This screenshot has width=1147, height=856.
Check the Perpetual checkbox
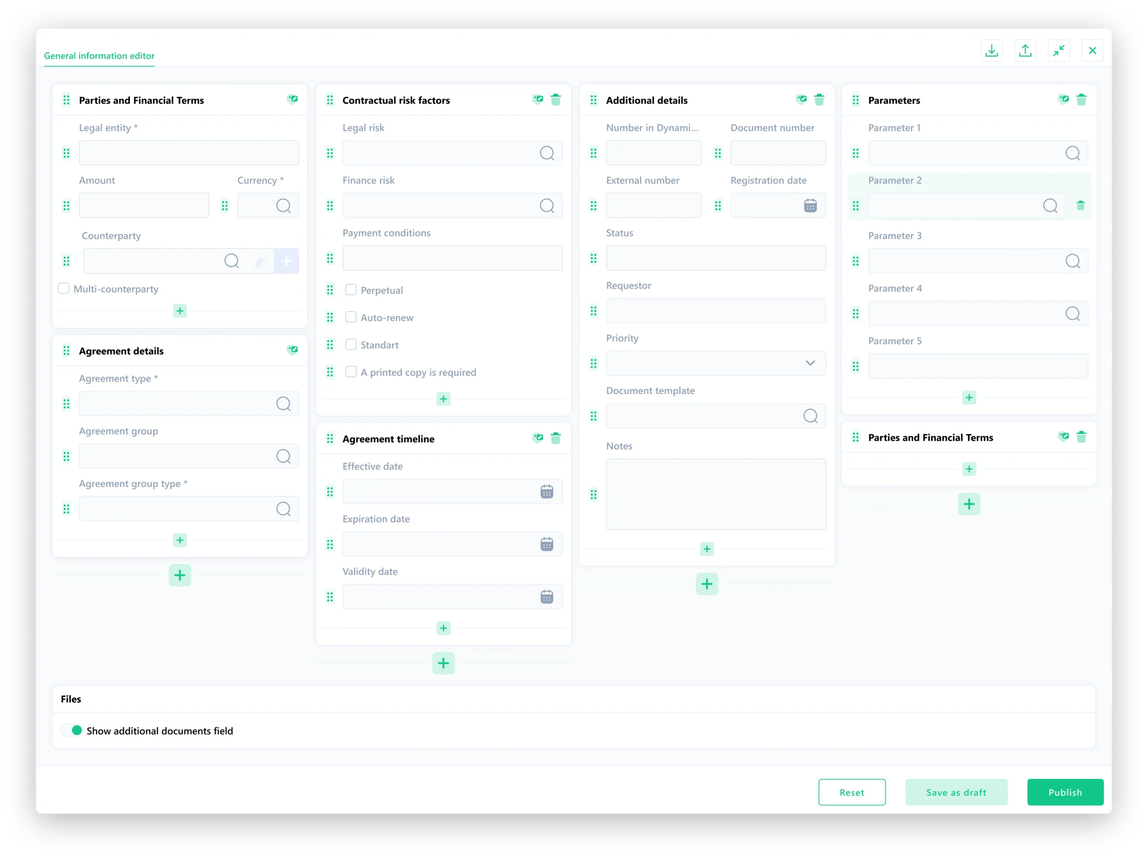(351, 290)
